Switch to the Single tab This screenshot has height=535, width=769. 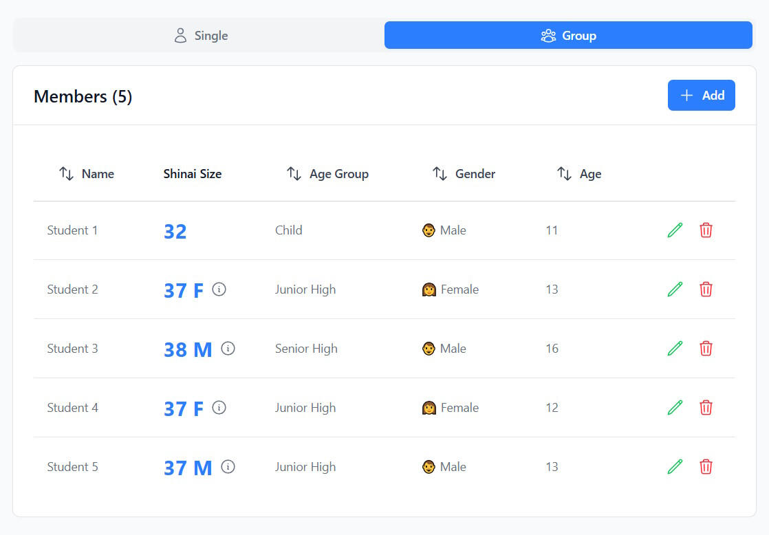200,36
